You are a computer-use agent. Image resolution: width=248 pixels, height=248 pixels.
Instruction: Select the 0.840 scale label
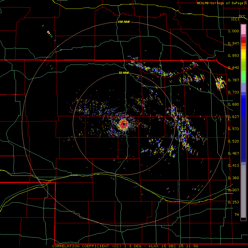(x=233, y=68)
